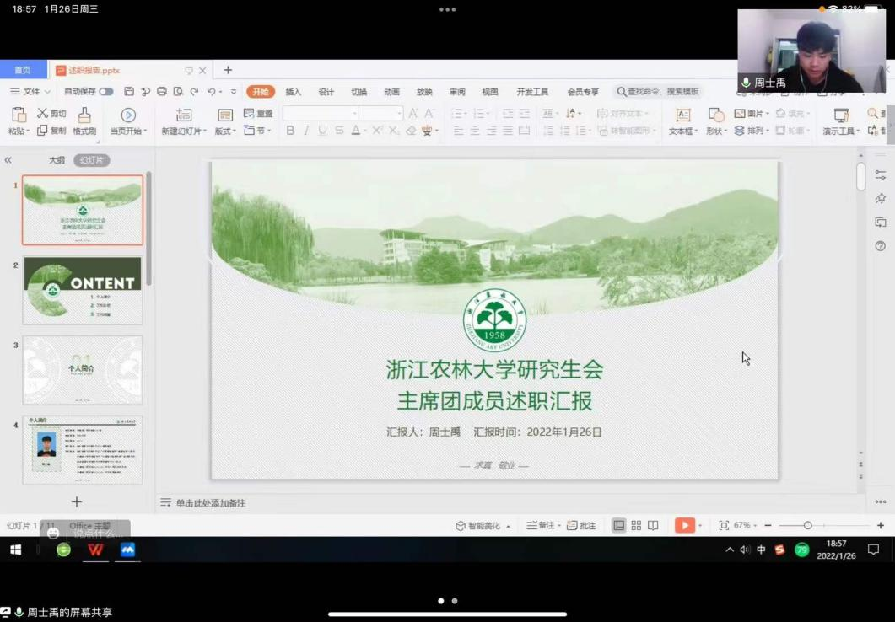Screen dimensions: 895x622
Task: Expand the New Slide (新建幻灯片) dropdown
Action: pos(183,131)
